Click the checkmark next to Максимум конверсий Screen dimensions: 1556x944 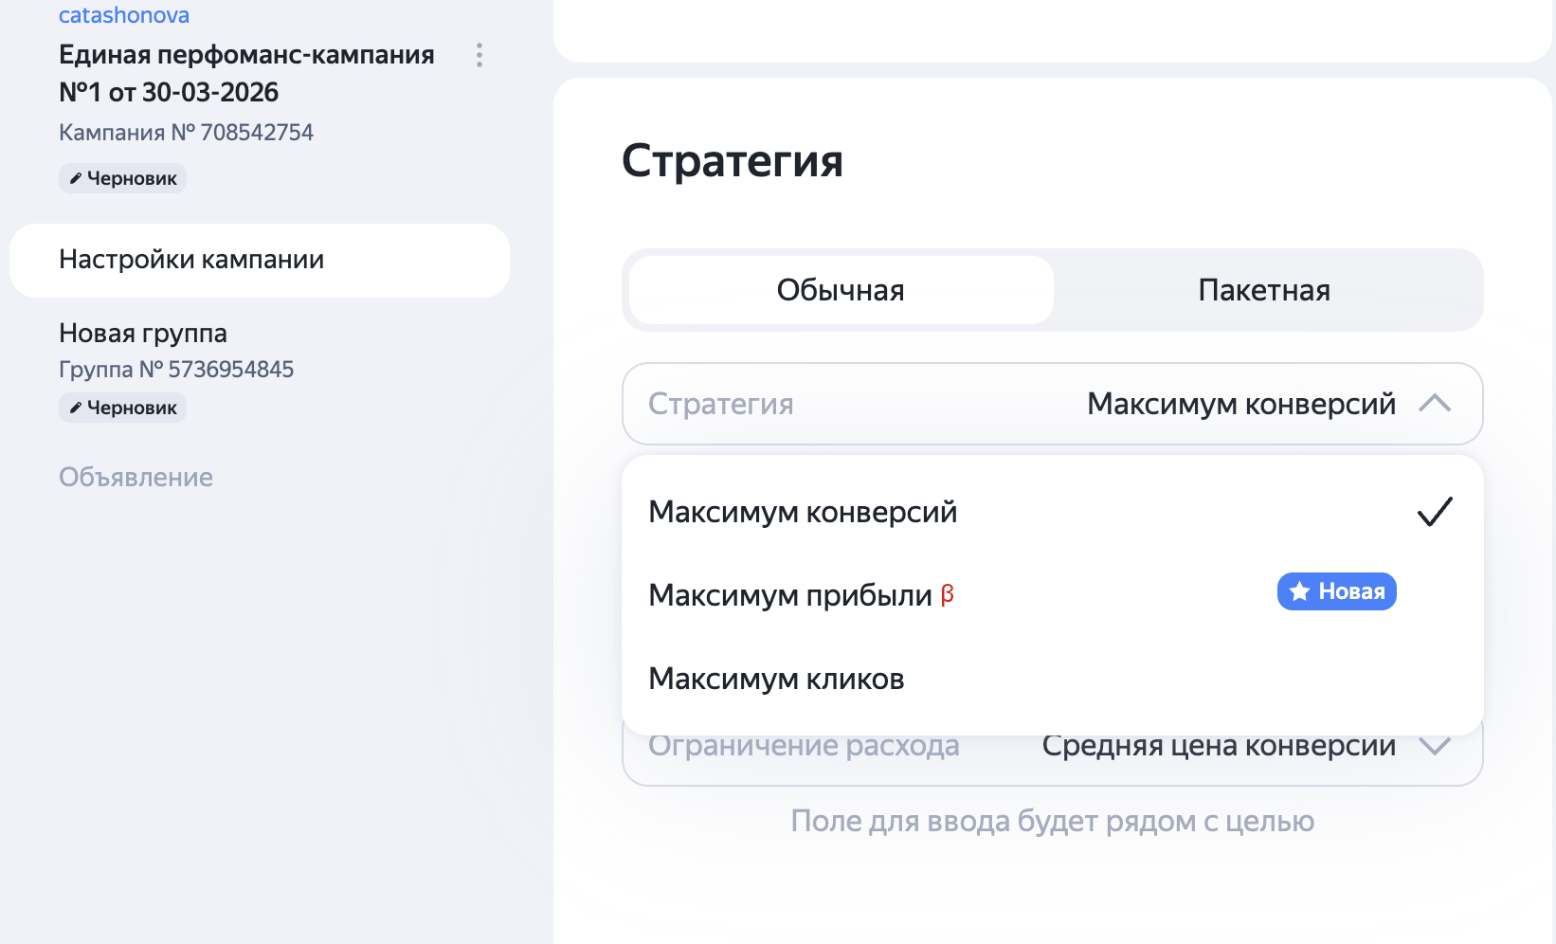[1436, 512]
